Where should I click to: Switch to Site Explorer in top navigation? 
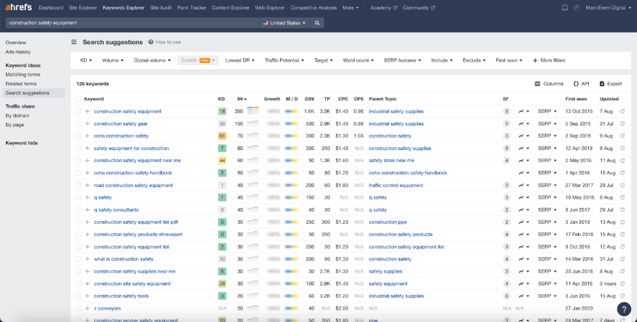pyautogui.click(x=83, y=7)
